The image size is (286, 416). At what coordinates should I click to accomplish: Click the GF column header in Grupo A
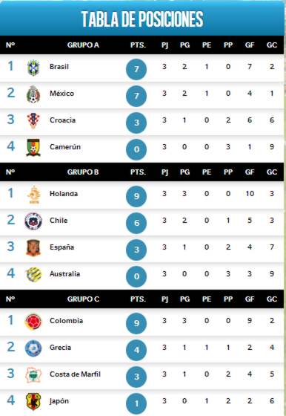250,45
